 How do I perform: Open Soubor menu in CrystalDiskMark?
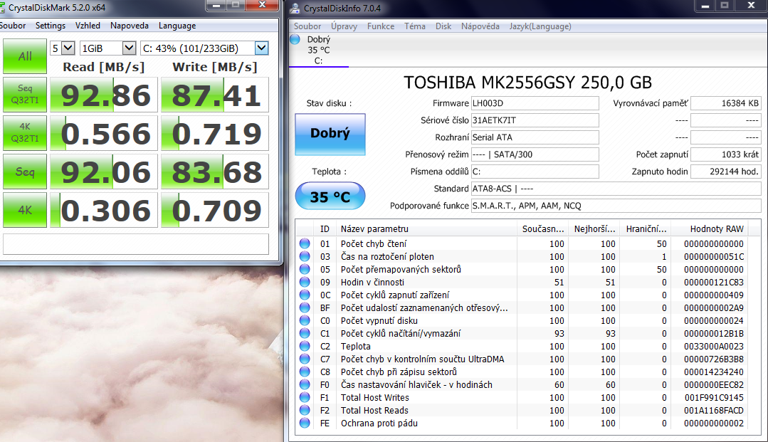pyautogui.click(x=13, y=26)
